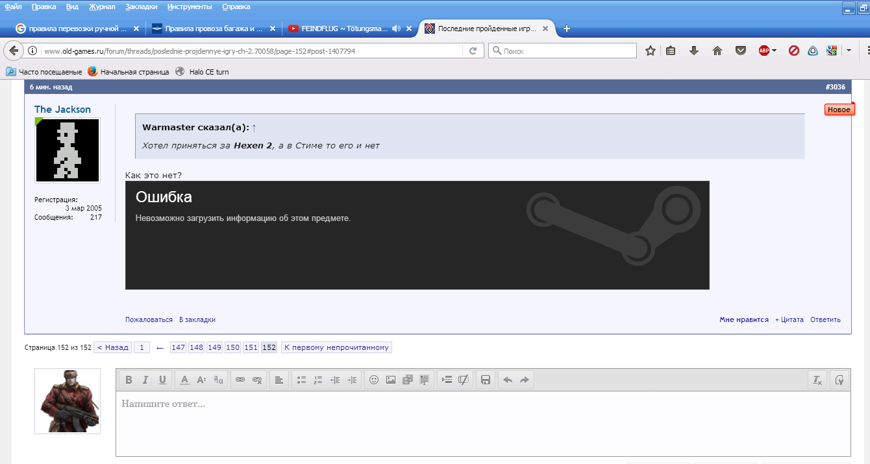
Task: Open the Файл menu
Action: coord(13,6)
